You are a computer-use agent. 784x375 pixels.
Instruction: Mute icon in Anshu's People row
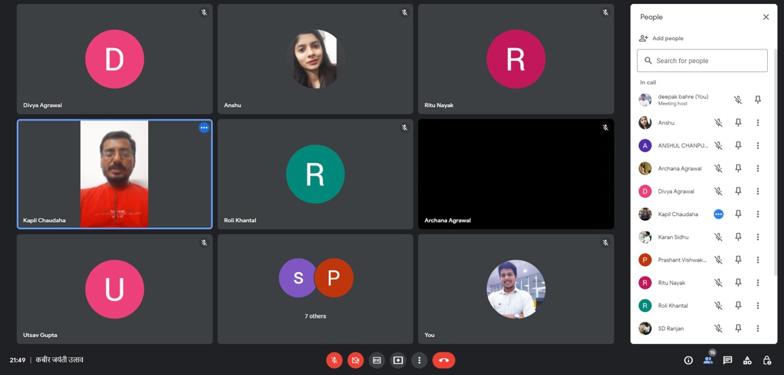coord(718,123)
